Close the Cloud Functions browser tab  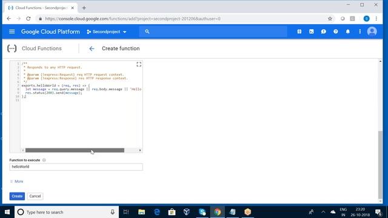[x=73, y=8]
